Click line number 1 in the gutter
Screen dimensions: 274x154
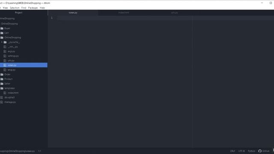coord(52,18)
